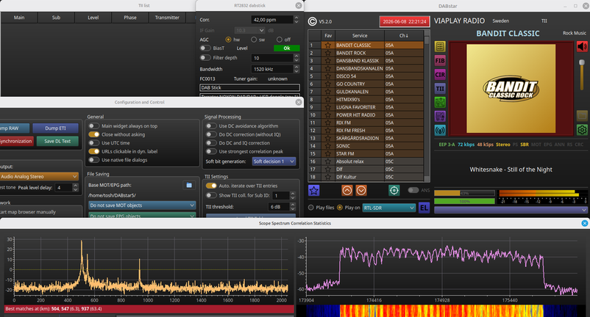590x317 pixels.
Task: Toggle the ANS switch
Action: (x=413, y=190)
